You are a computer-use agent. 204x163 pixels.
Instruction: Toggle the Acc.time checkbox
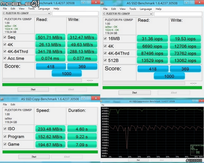pyautogui.click(x=5, y=58)
